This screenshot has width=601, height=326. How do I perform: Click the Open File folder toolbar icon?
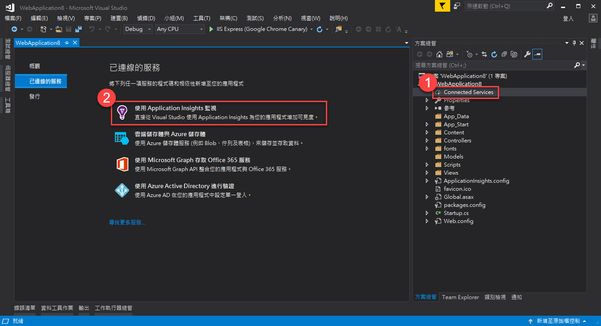click(59, 29)
